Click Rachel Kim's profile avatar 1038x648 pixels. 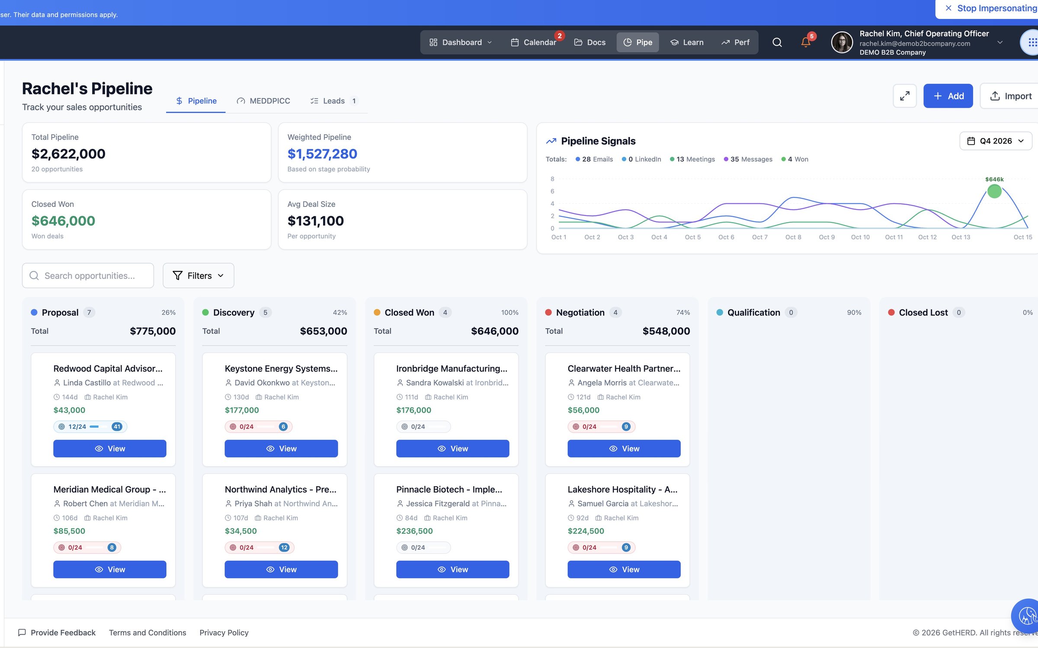click(x=842, y=42)
